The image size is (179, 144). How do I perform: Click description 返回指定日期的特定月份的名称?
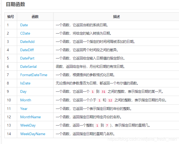[x=97, y=117]
